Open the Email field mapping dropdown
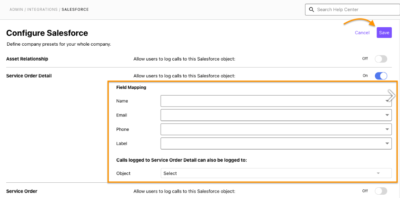Viewport: 400px width, 198px height. pyautogui.click(x=276, y=115)
